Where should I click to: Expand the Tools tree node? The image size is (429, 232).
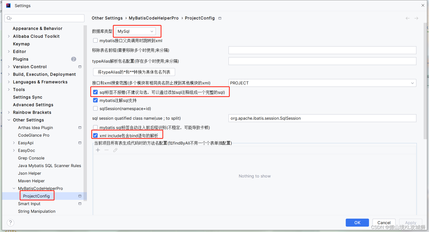9,90
